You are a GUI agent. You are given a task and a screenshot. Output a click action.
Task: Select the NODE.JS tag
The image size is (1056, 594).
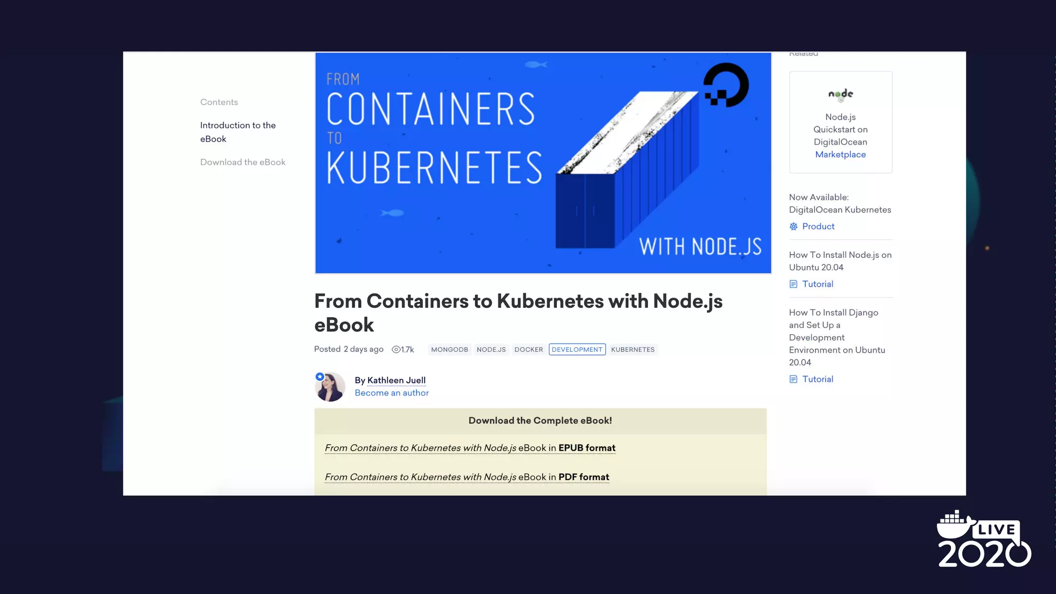pos(491,350)
